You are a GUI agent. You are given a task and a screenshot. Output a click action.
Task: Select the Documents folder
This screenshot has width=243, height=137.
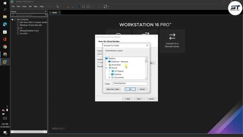pos(119,78)
